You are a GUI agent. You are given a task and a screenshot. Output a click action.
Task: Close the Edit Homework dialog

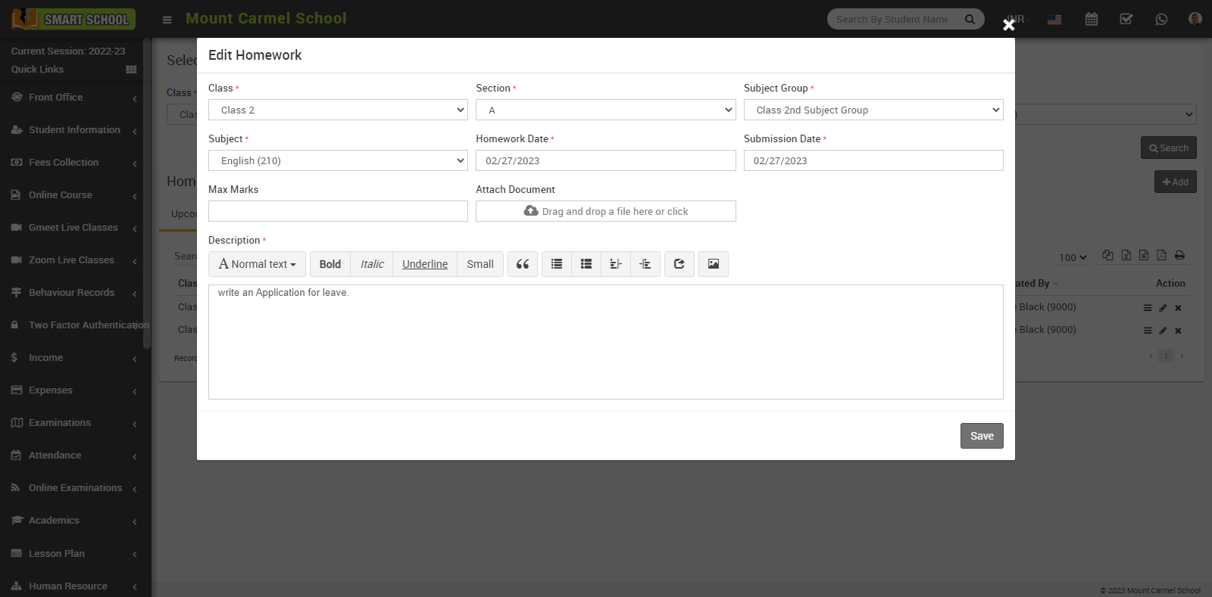coord(1008,25)
